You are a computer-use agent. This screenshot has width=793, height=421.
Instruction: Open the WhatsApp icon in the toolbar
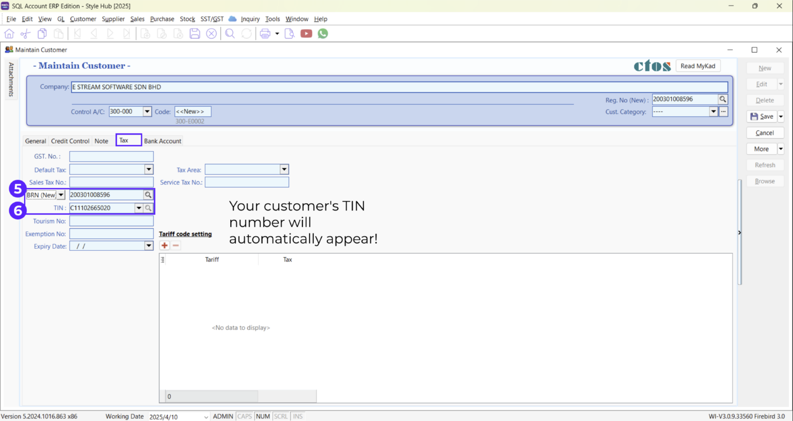[323, 33]
